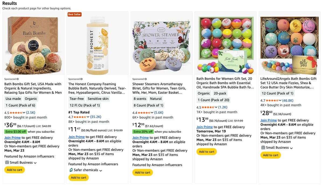
Task: Add the Honest Foaming Bubble Bath to cart
Action: tap(78, 177)
